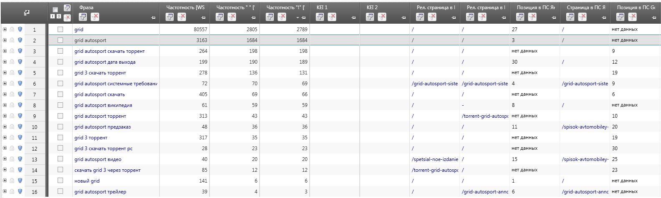Open filter for Частотность " " column
The image size is (661, 198).
[220, 17]
